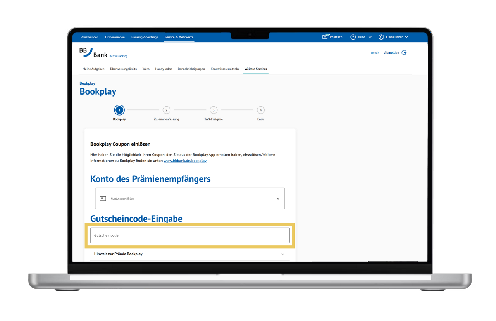Open the Lukas Haber user menu chevron
The image size is (496, 321).
[406, 37]
